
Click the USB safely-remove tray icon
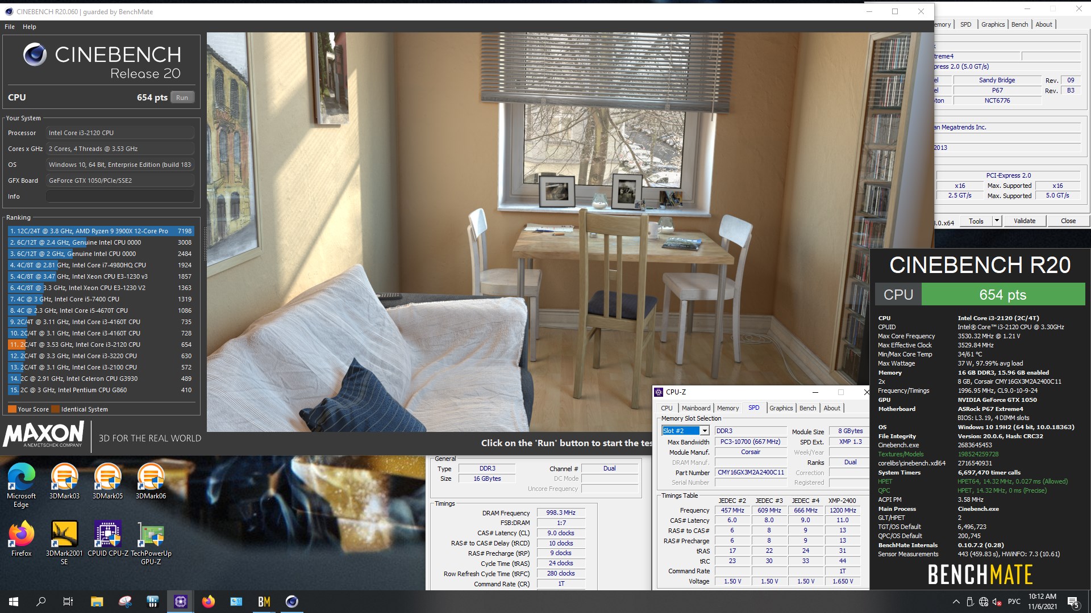(x=970, y=602)
